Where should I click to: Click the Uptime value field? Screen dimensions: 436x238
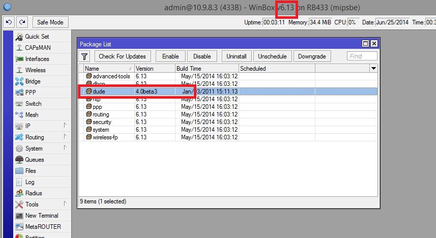pyautogui.click(x=274, y=22)
